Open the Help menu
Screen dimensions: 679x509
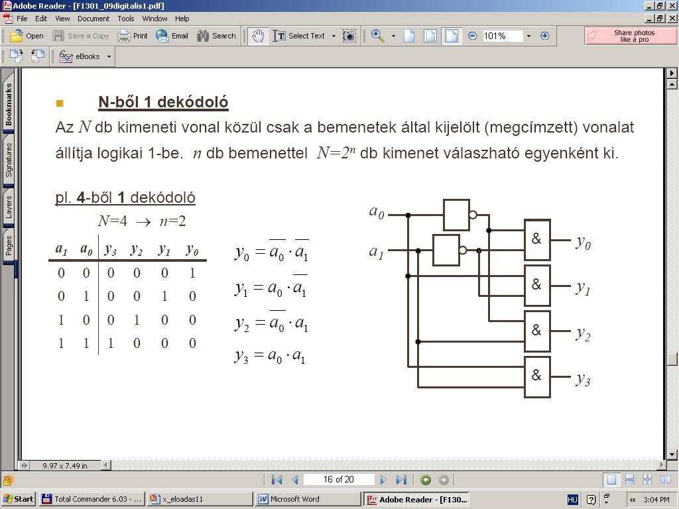(x=182, y=19)
